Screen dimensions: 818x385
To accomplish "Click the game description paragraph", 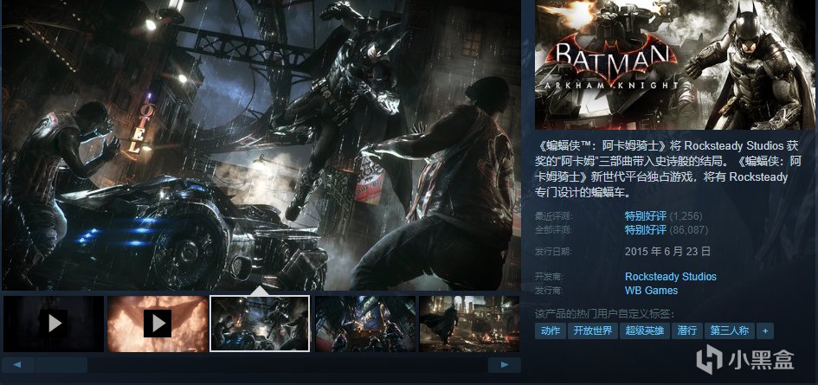I will (668, 169).
